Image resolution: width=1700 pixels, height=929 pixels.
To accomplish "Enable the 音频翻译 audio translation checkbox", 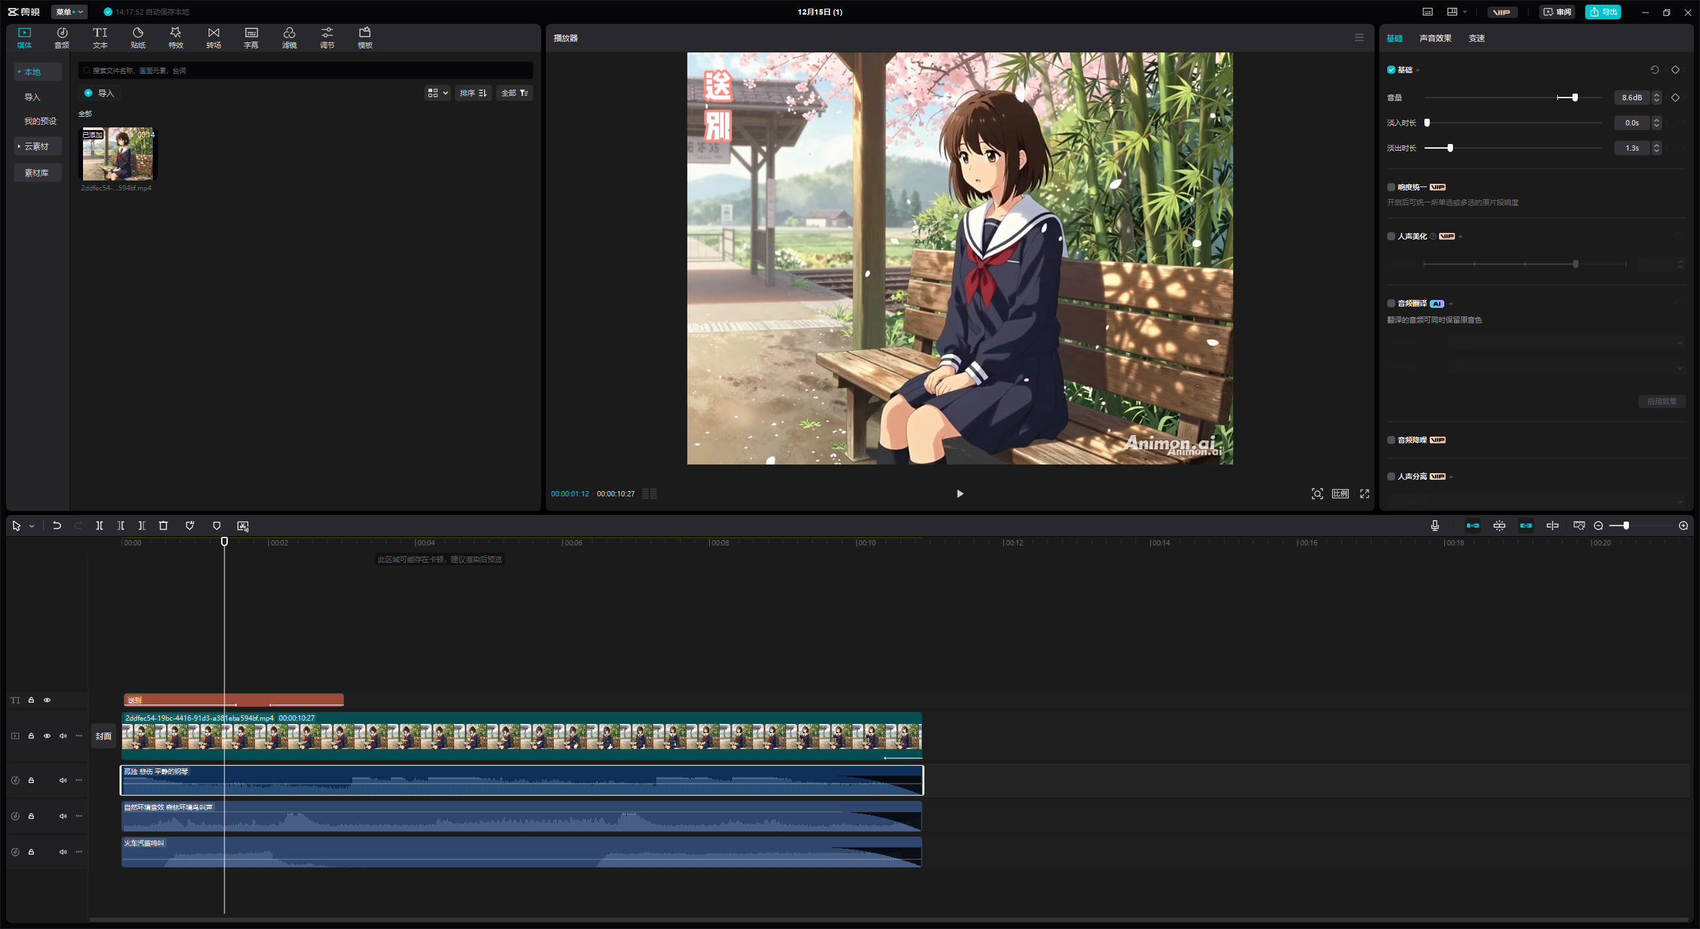I will tap(1391, 303).
